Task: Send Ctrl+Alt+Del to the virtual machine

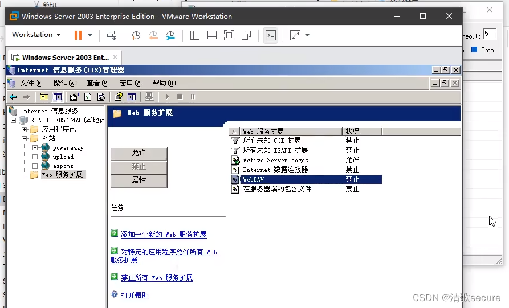Action: point(112,35)
